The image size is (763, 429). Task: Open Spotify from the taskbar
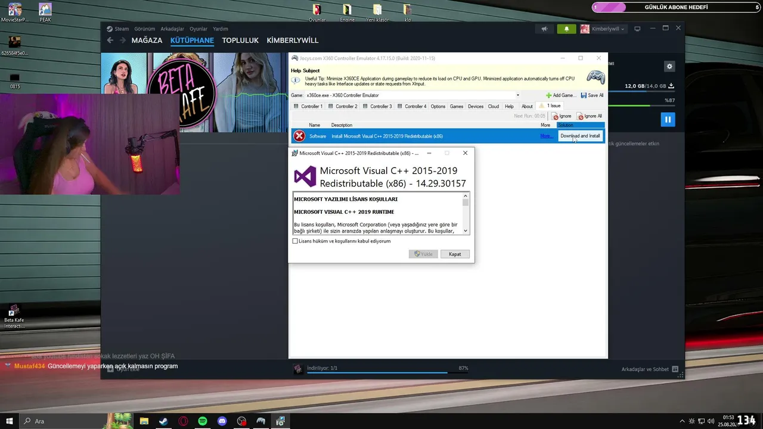(x=203, y=421)
